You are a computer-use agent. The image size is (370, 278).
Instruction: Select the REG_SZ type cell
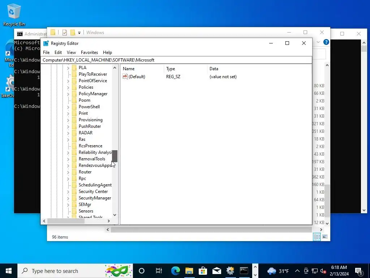(x=173, y=77)
